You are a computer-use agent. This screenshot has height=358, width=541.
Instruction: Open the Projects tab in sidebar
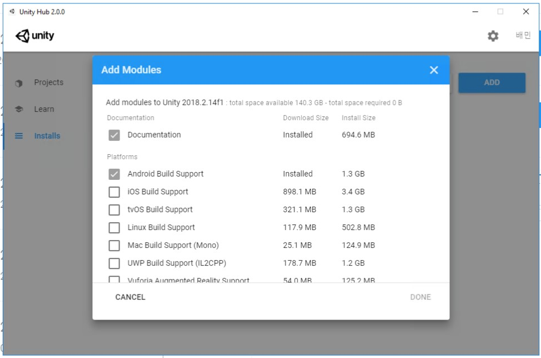[49, 83]
